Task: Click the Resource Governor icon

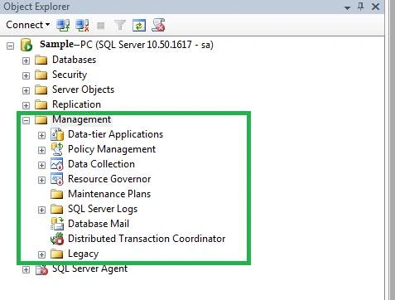Action: [57, 179]
